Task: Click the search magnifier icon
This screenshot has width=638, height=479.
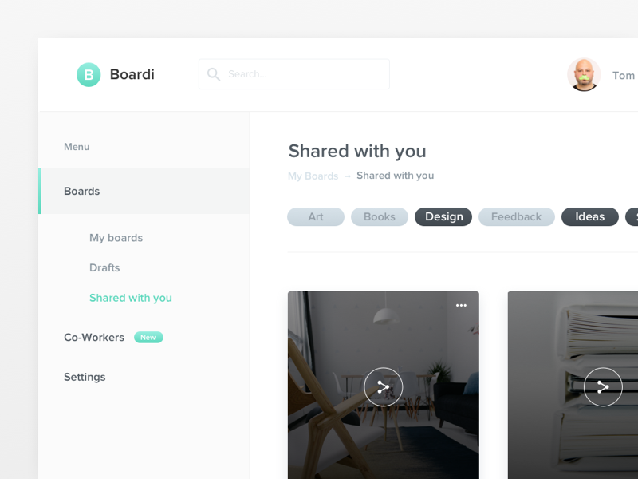Action: pyautogui.click(x=214, y=74)
